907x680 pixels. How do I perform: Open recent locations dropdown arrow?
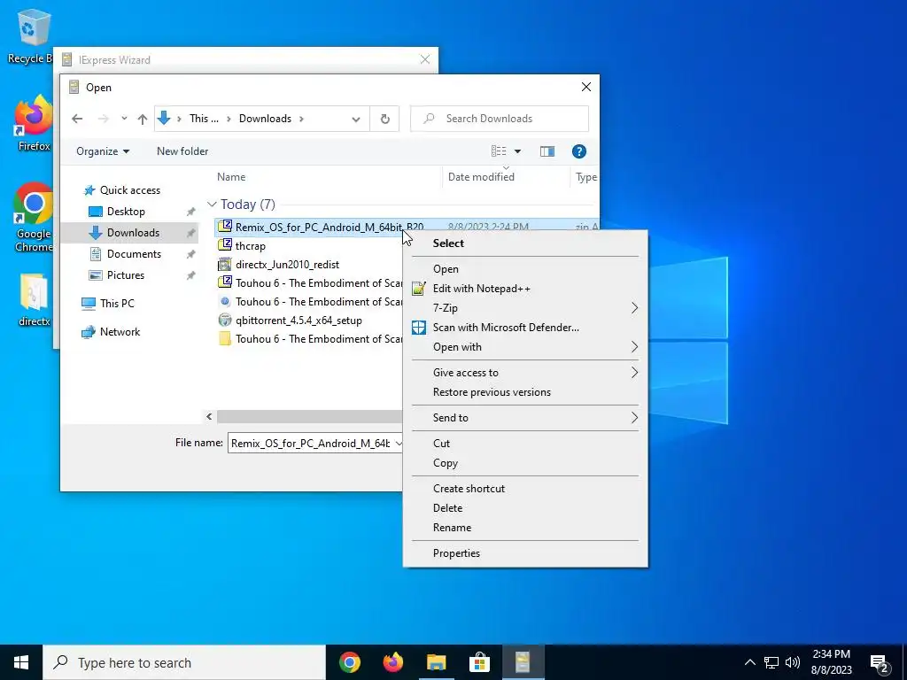pos(124,119)
